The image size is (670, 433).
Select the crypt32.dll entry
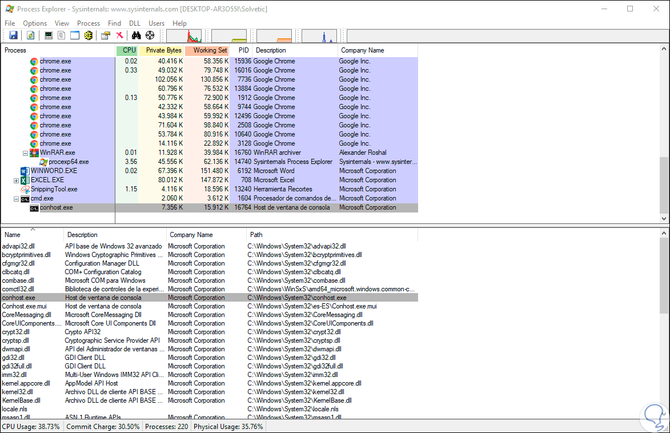click(16, 332)
